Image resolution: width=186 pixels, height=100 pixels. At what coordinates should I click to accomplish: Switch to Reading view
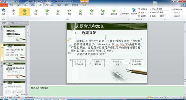[x=155, y=97]
